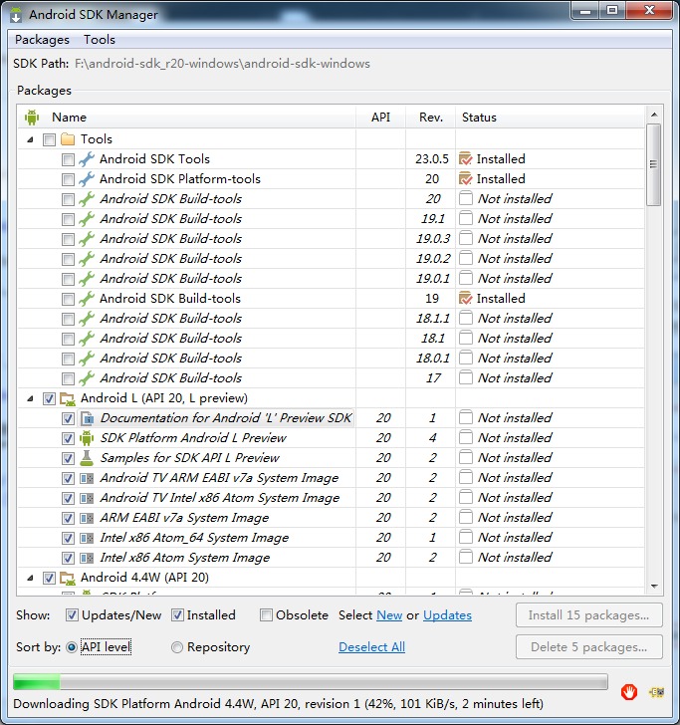Viewport: 680px width, 725px height.
Task: Click the Android robot icon in Name header
Action: 32,118
